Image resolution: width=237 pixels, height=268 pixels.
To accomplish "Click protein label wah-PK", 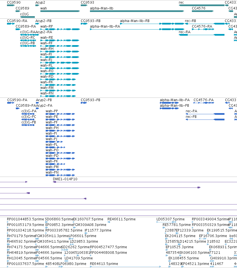I will (x=52, y=161).
